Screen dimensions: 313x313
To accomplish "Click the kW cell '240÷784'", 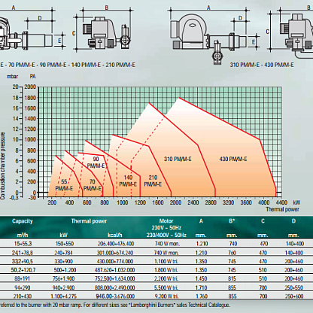I will (x=63, y=253).
